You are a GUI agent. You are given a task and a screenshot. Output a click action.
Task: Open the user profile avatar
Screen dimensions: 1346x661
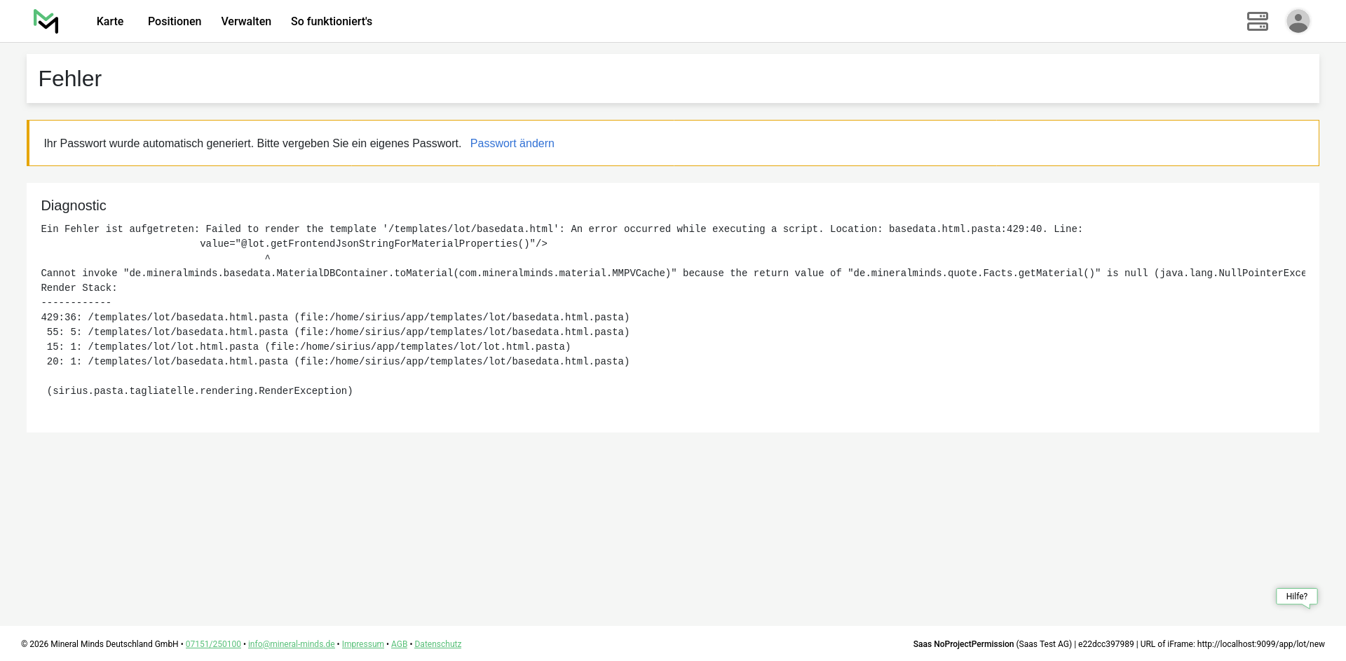(1298, 22)
